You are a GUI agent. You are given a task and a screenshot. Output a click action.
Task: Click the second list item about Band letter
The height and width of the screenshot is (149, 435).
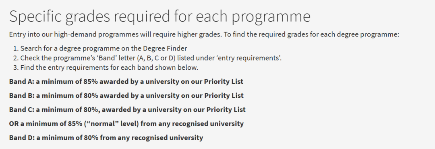point(147,58)
